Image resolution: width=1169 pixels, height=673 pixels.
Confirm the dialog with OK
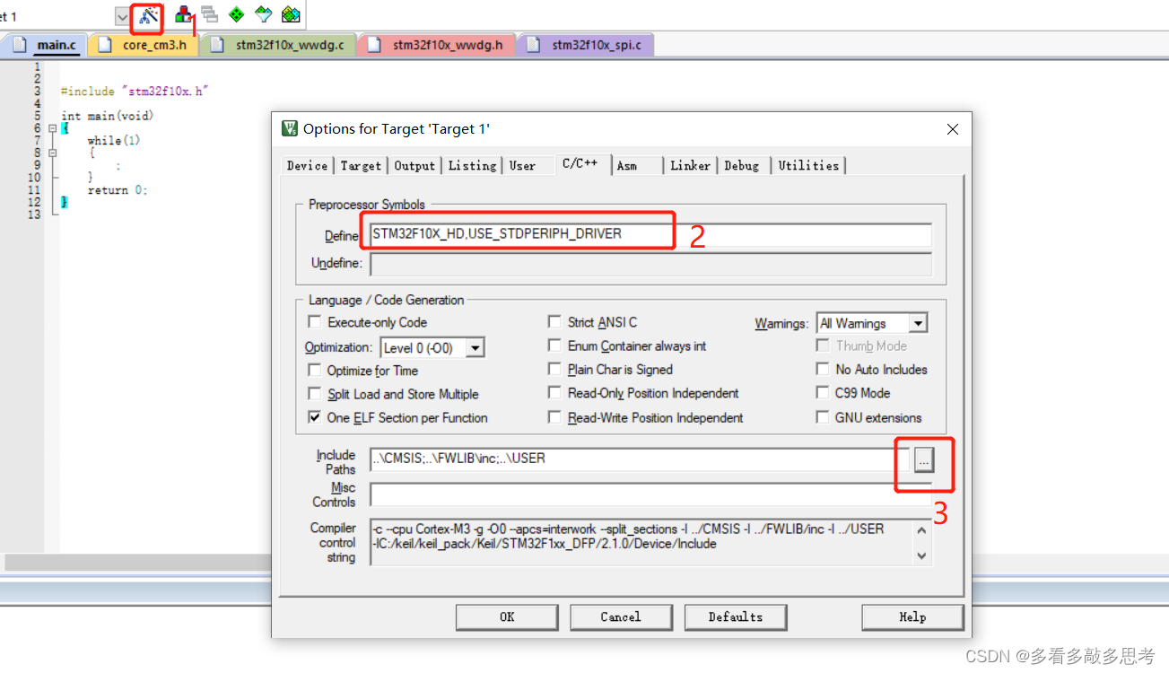507,616
